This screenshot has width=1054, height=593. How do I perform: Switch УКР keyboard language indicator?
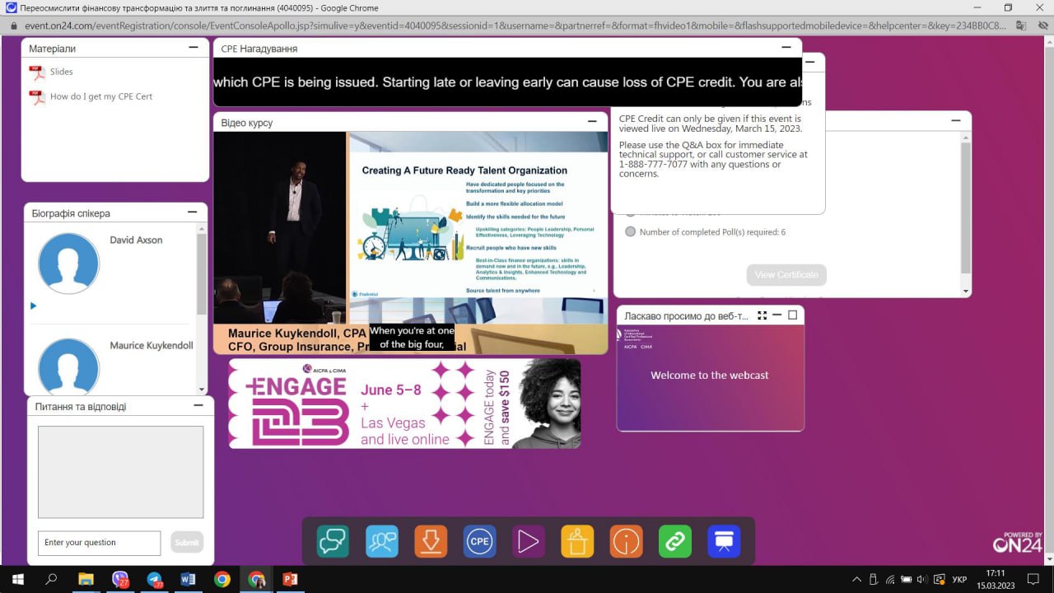click(x=959, y=580)
